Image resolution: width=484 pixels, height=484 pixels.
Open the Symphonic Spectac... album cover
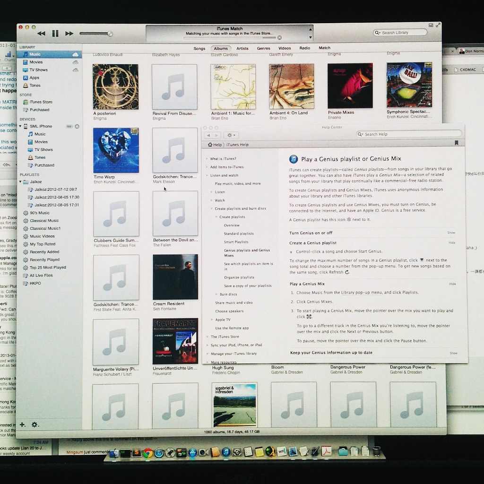click(x=409, y=85)
